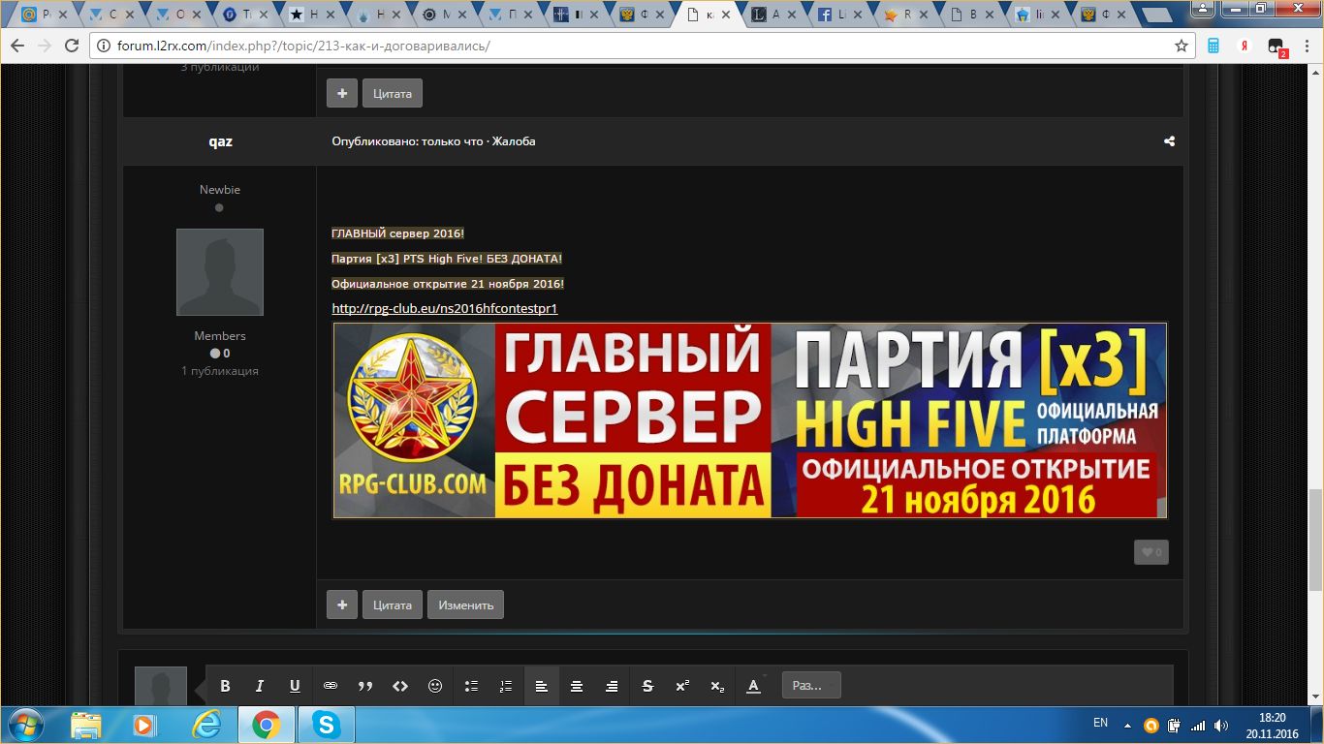1324x744 pixels.
Task: Open the text color dropdown
Action: 754,686
